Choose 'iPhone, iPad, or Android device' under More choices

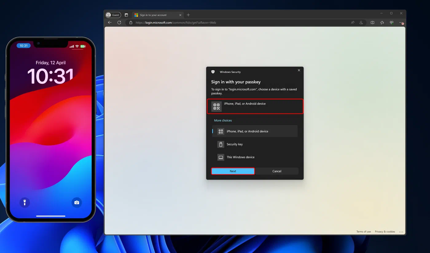point(255,131)
